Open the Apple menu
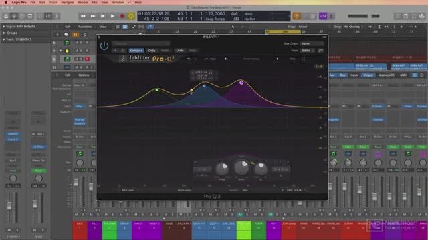 pos(6,2)
